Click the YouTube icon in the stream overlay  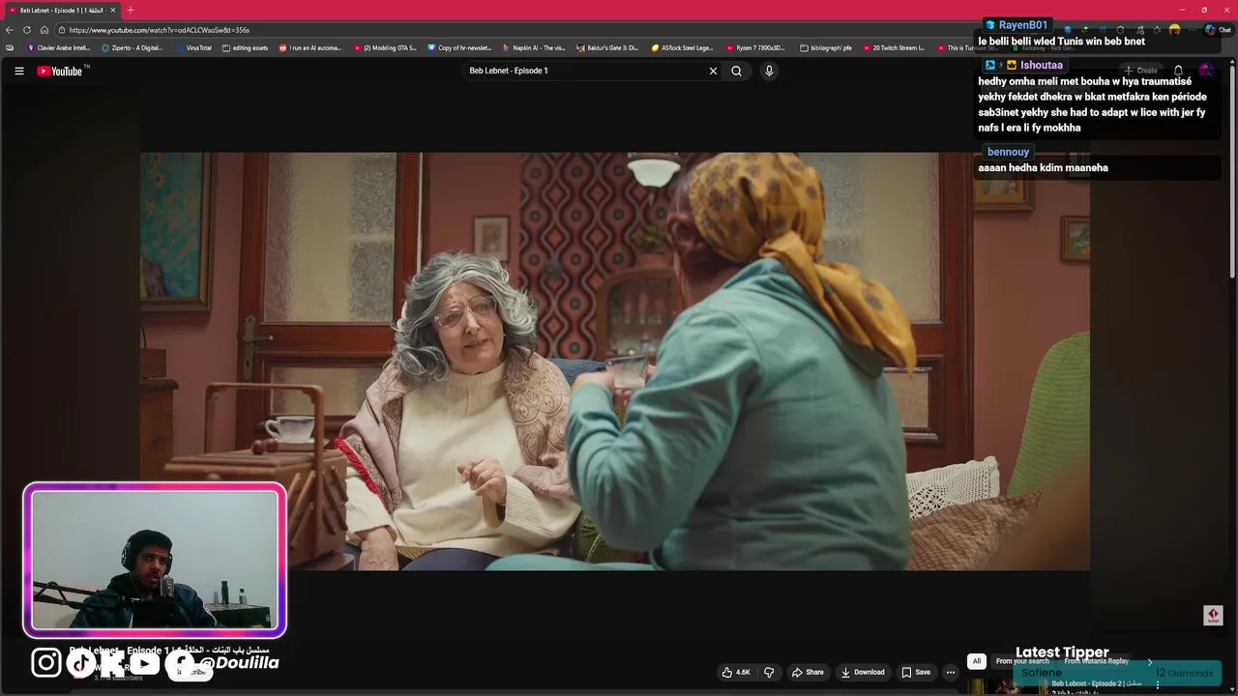pos(144,662)
